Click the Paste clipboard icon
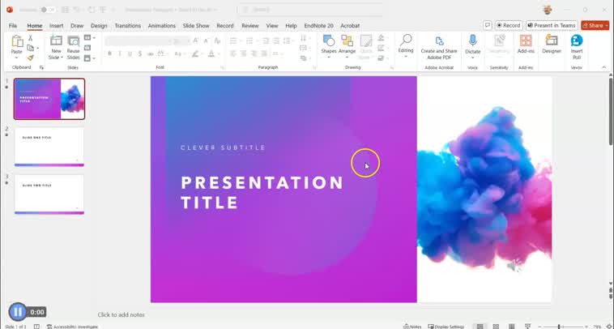This screenshot has width=614, height=329. (17, 41)
